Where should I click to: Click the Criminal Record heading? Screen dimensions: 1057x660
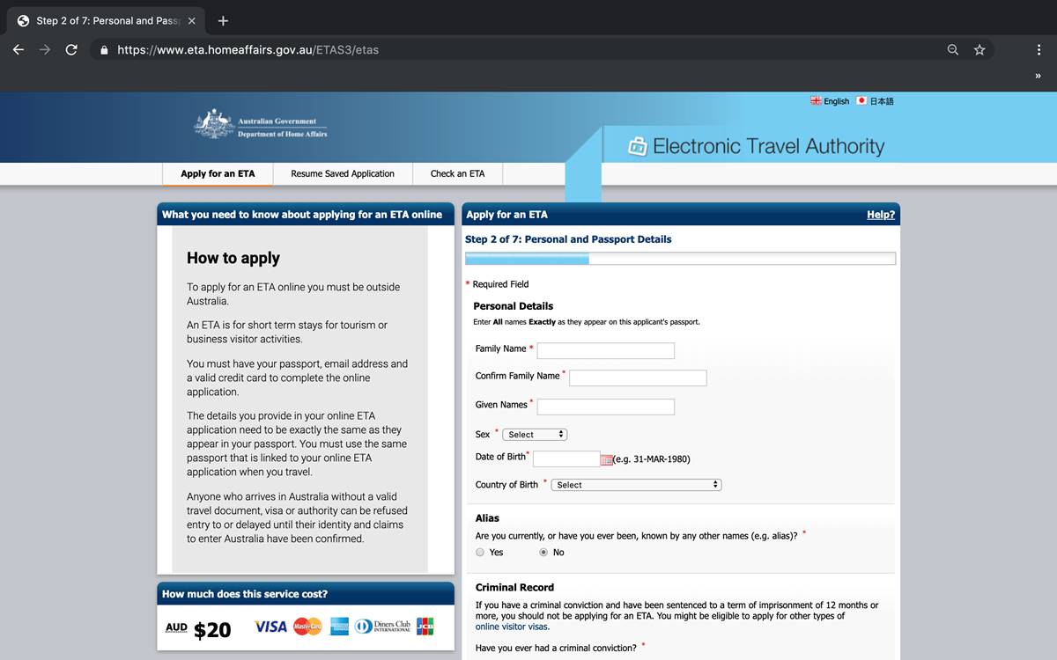515,587
